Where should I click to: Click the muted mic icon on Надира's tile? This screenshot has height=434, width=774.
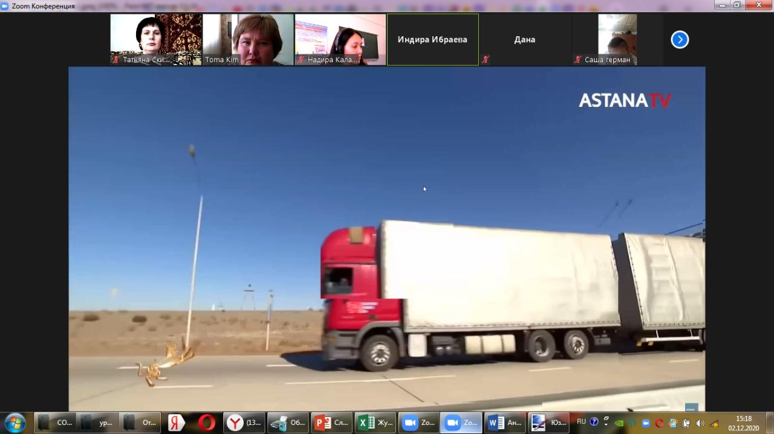pos(301,59)
